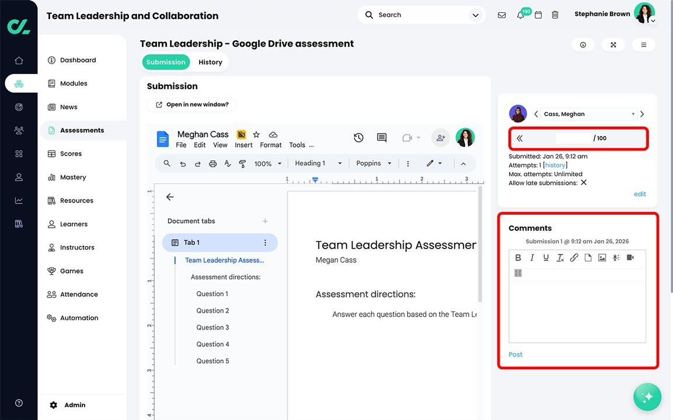Disable late submissions with the X toggle
The width and height of the screenshot is (673, 420).
(583, 182)
